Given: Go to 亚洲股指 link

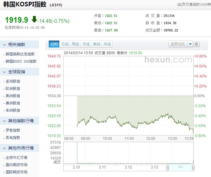Looking at the screenshot, I should (13, 81).
